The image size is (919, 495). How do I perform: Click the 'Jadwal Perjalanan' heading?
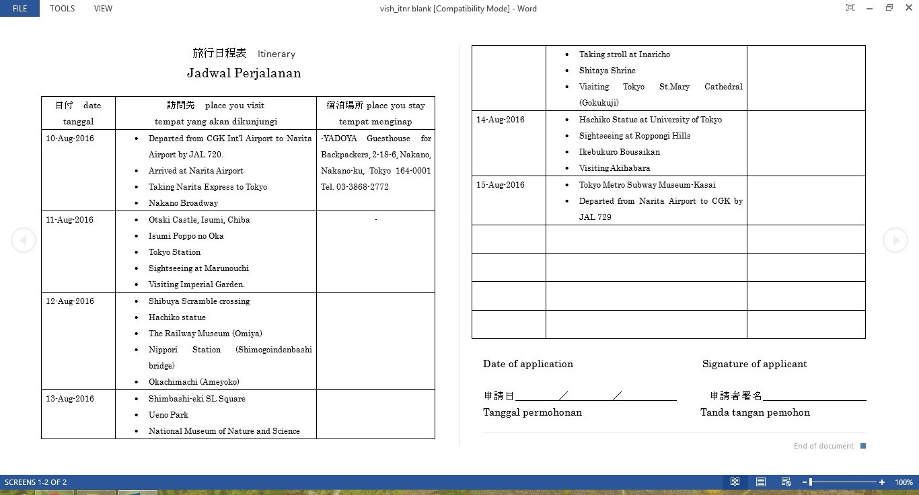244,73
